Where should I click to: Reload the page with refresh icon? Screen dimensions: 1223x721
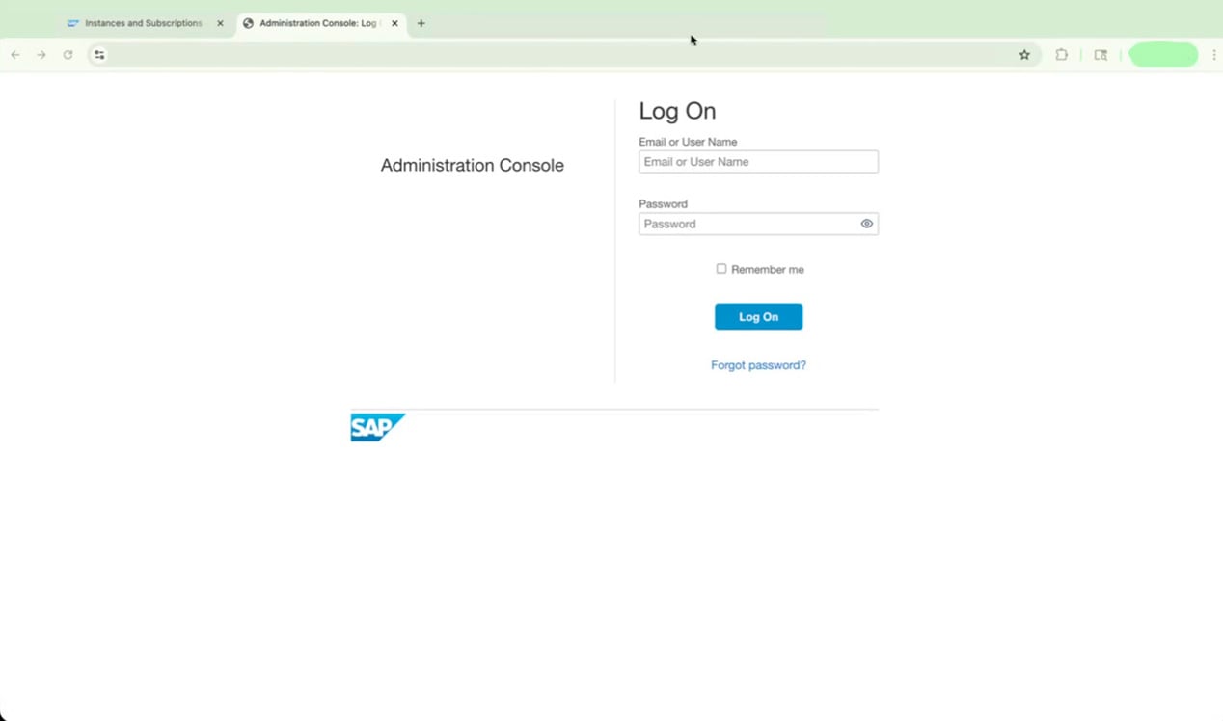coord(68,55)
